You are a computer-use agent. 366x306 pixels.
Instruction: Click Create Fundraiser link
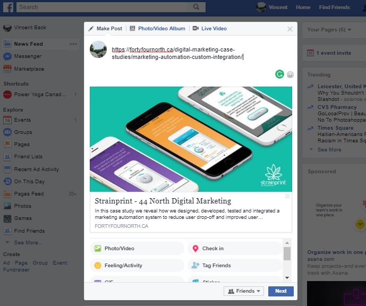[x=16, y=269]
